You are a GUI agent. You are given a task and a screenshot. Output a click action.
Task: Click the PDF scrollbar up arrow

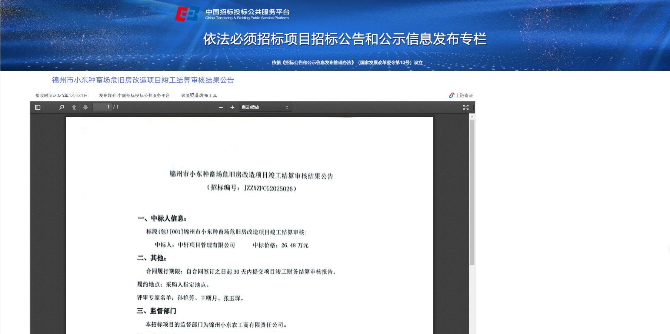[472, 117]
